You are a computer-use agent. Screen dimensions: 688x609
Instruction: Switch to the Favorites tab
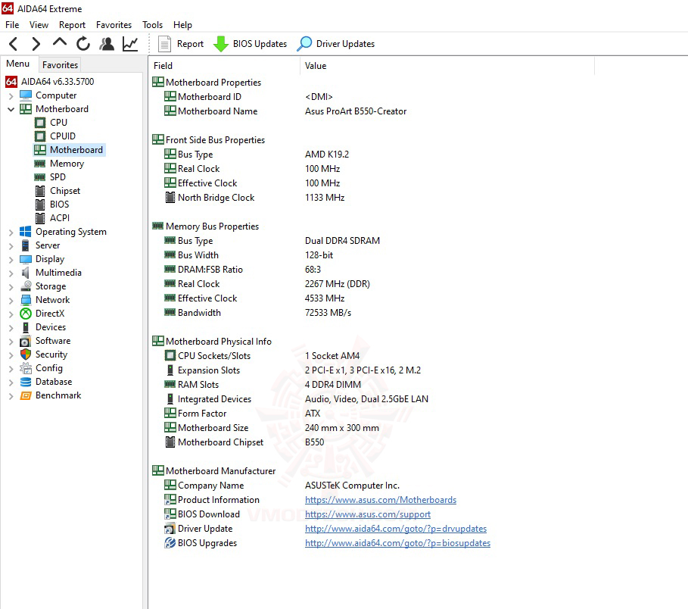click(x=60, y=64)
